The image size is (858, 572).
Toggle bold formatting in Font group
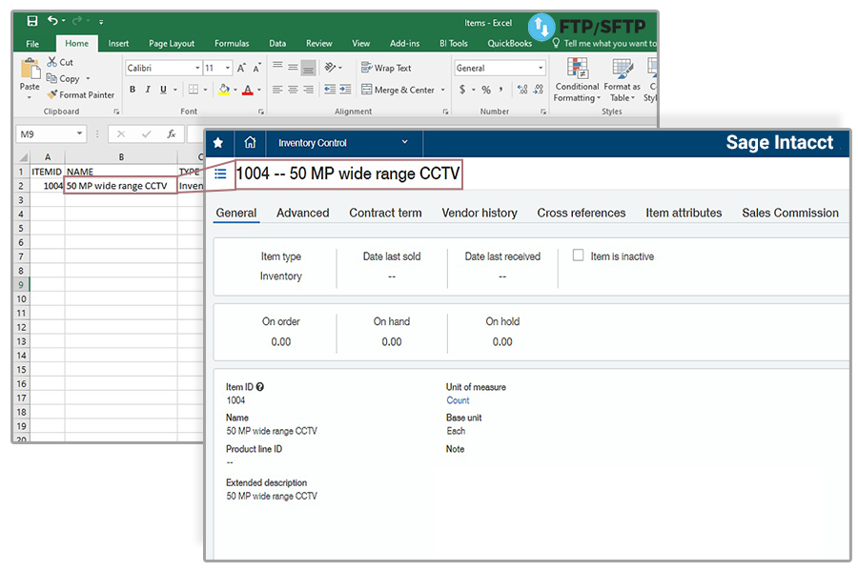[x=133, y=90]
